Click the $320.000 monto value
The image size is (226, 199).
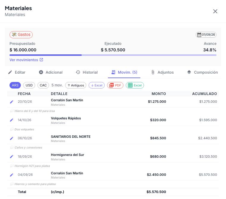click(158, 120)
